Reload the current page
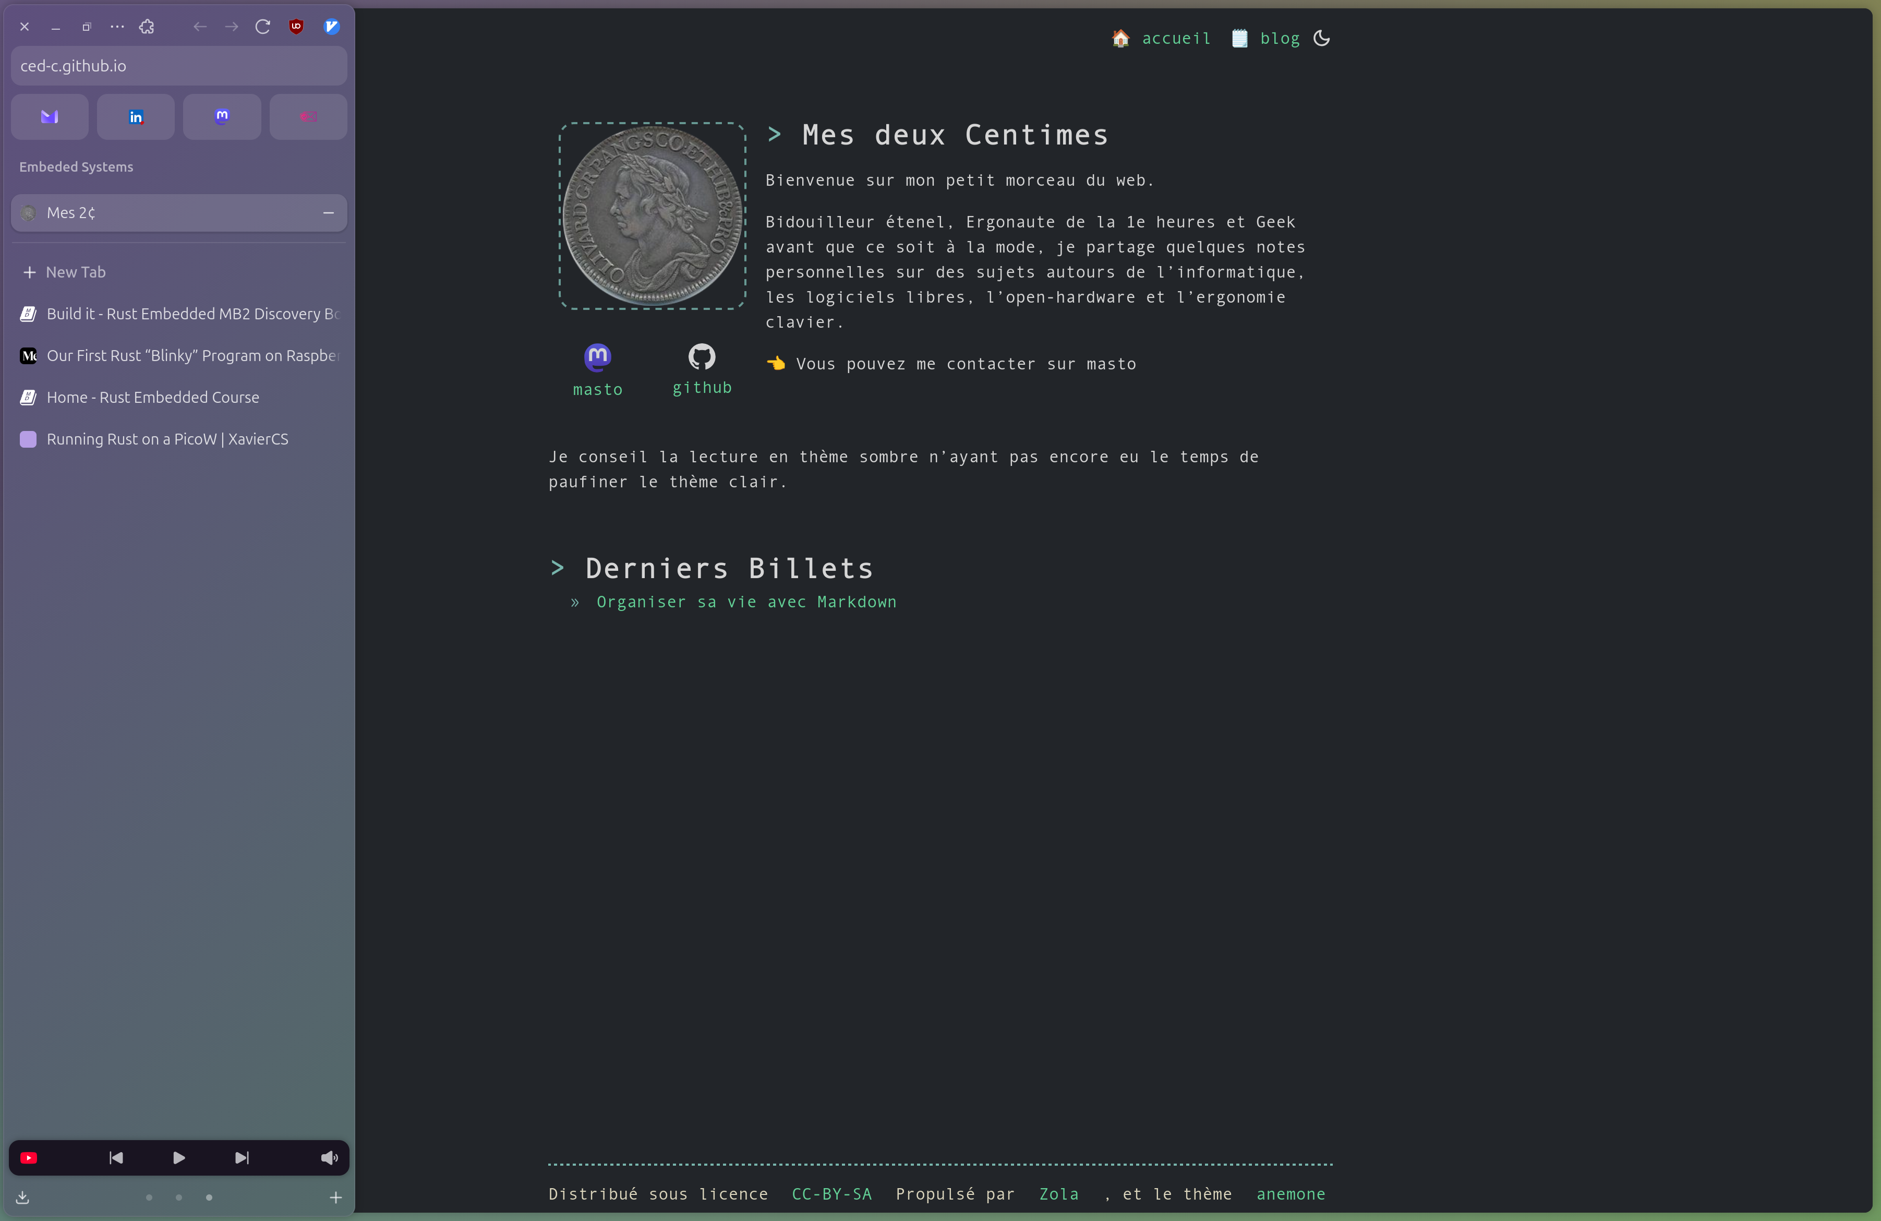The image size is (1881, 1221). click(x=263, y=27)
